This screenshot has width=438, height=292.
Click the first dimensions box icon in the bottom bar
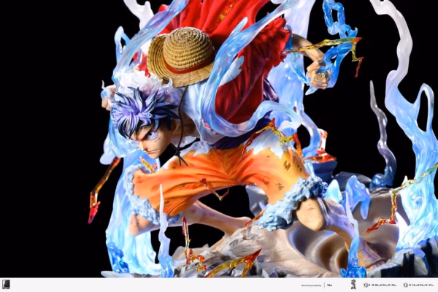point(366,285)
